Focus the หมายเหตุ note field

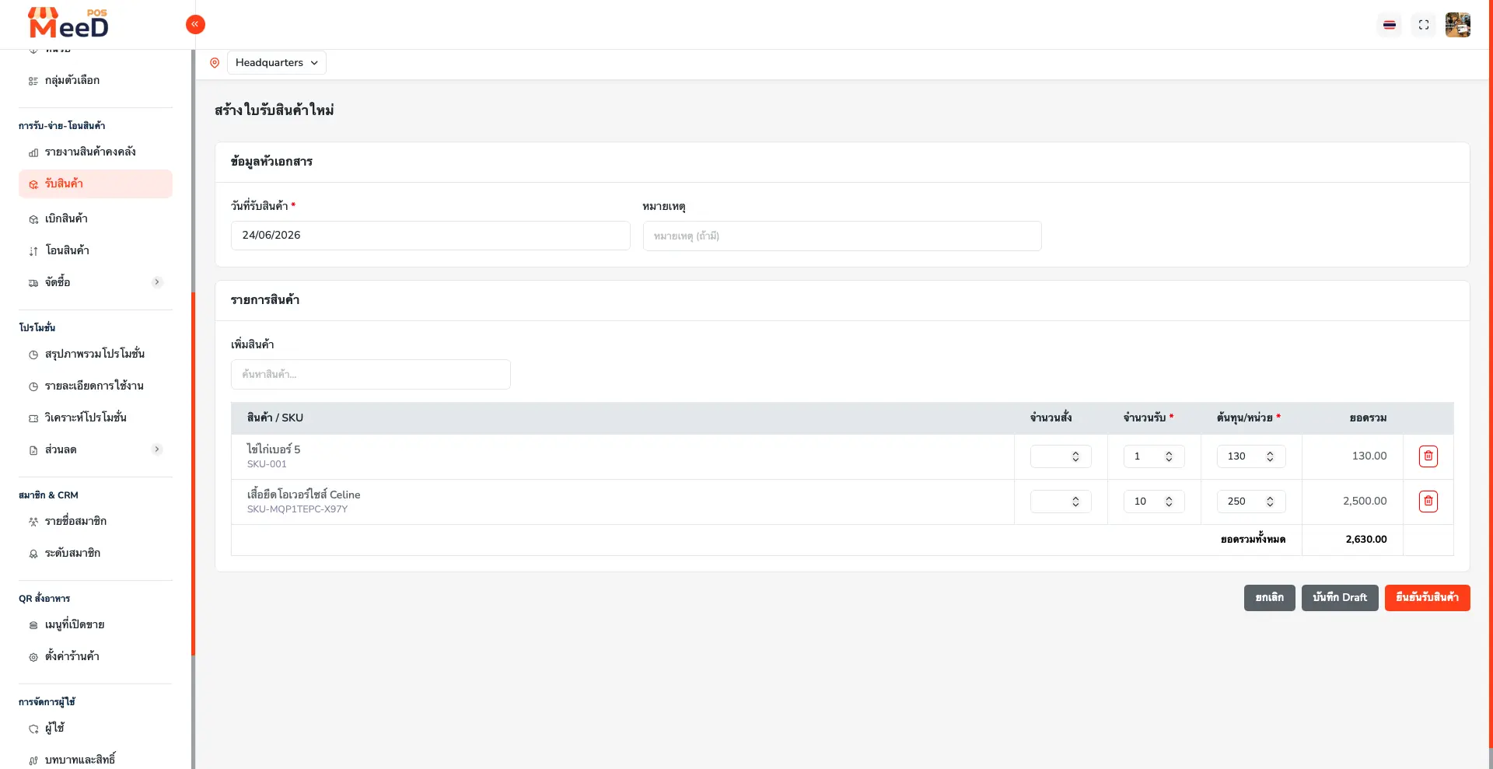[x=842, y=236]
